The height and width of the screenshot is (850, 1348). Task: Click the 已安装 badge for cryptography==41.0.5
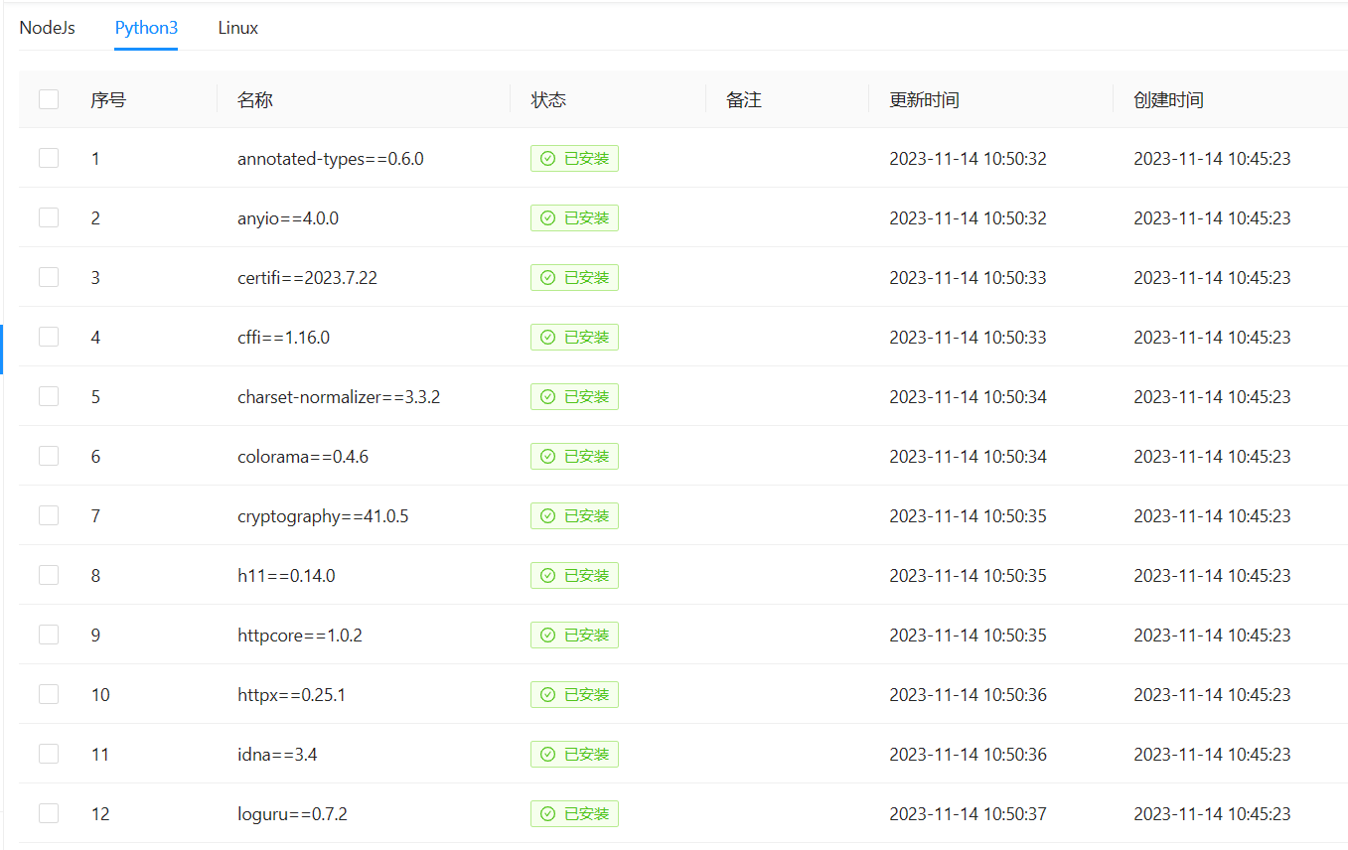[x=574, y=515]
